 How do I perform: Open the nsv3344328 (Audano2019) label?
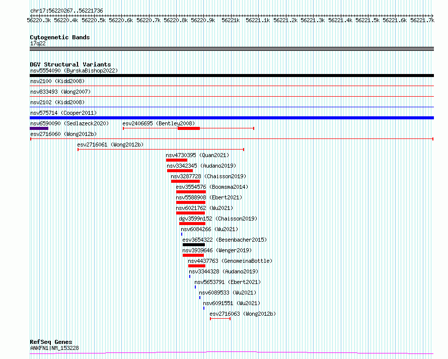(223, 271)
